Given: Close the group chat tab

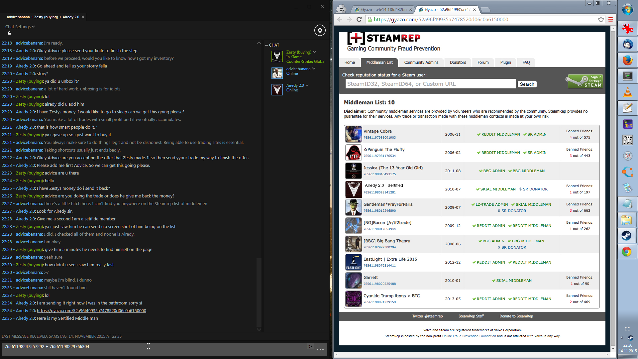Looking at the screenshot, I should point(83,17).
